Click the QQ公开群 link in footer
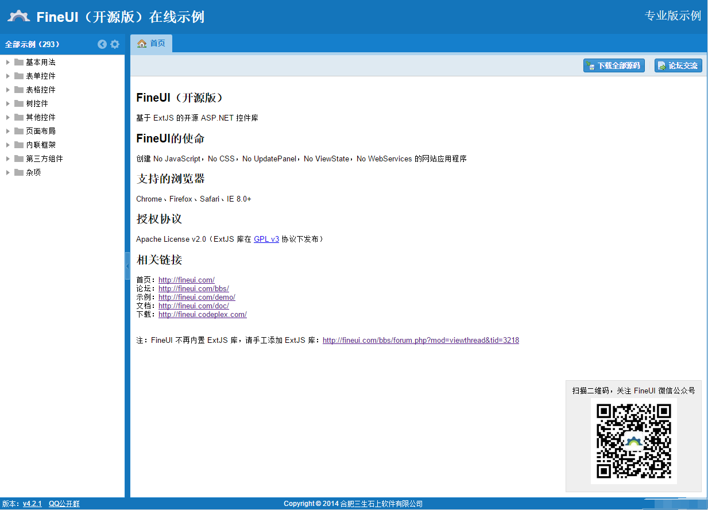Screen dimensions: 708x510 pyautogui.click(x=64, y=504)
